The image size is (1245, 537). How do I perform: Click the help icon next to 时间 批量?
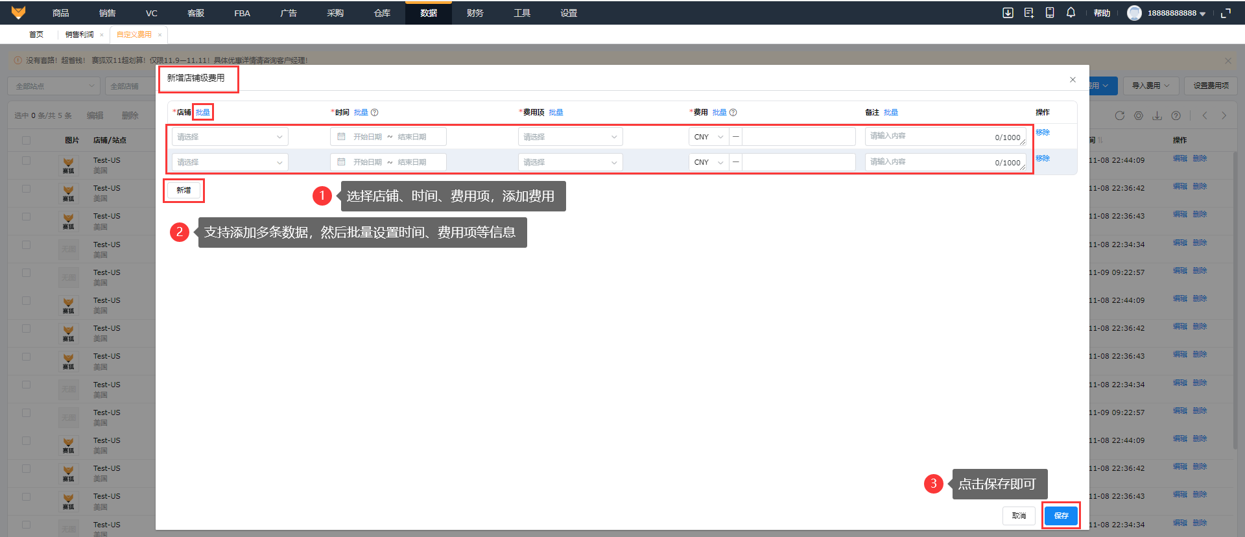374,112
